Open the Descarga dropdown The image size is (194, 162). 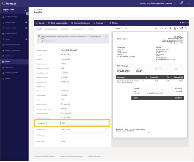[99, 23]
